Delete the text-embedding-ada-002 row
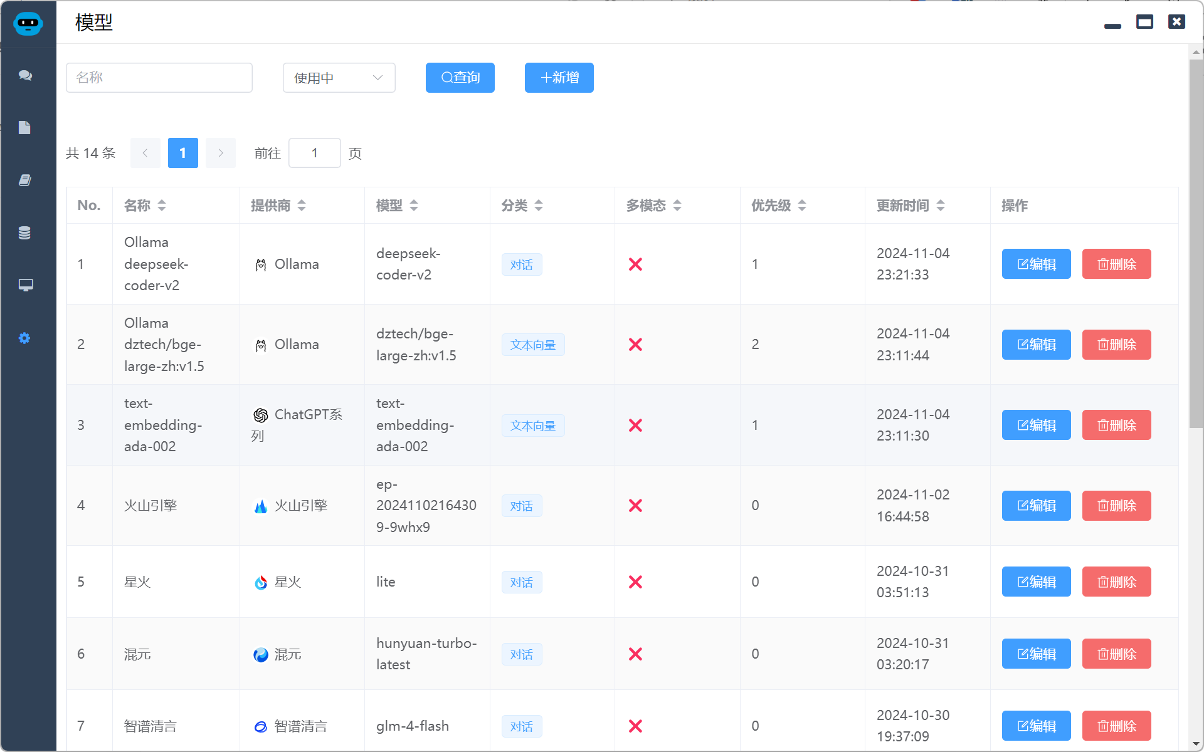 pos(1117,425)
